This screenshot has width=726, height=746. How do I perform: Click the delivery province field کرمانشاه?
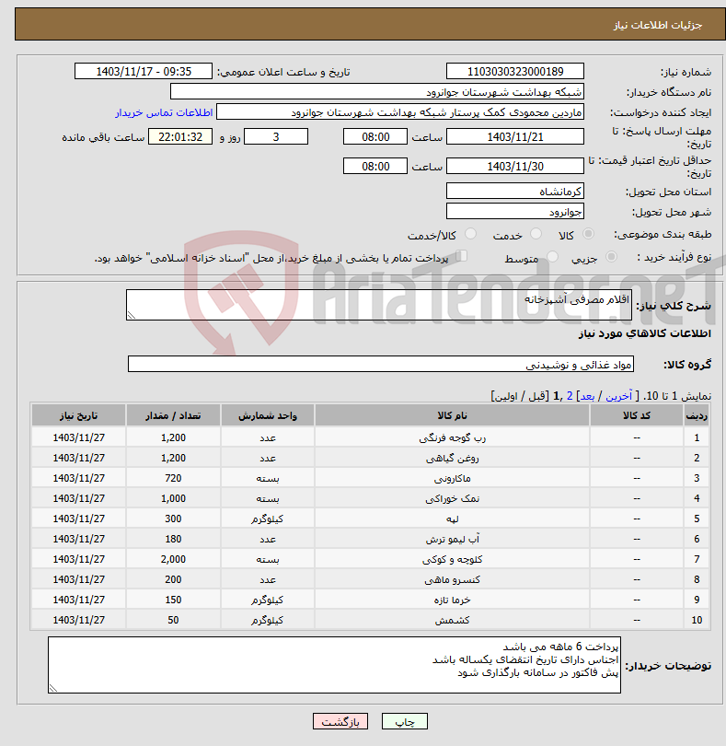coord(515,192)
